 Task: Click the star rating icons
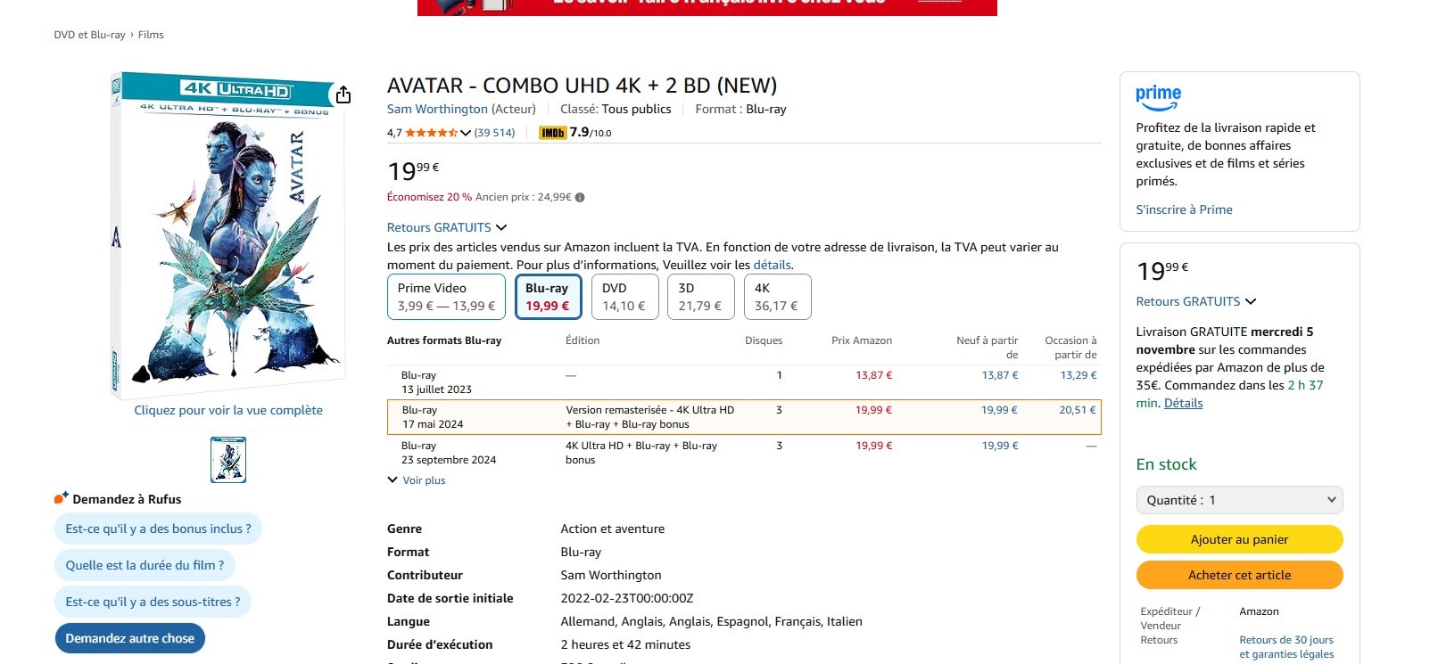pos(431,133)
